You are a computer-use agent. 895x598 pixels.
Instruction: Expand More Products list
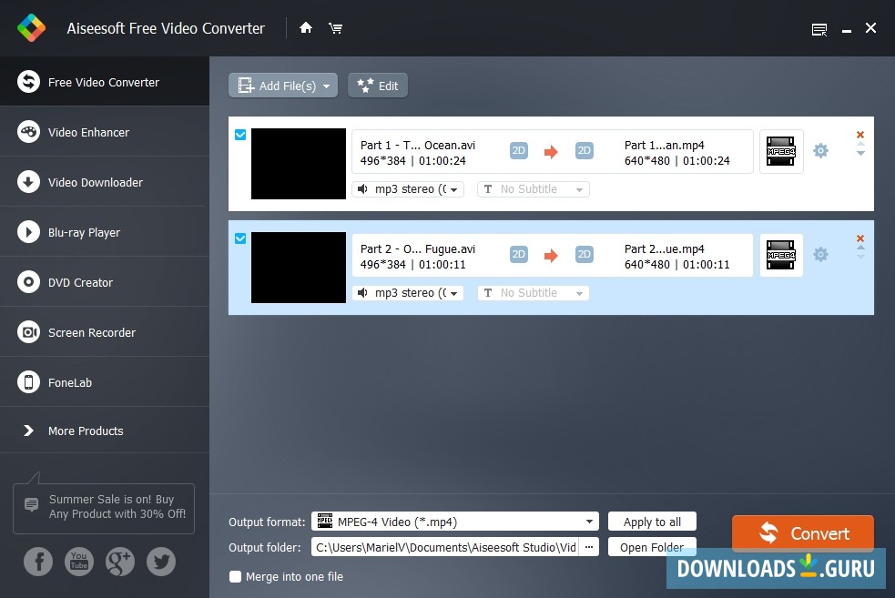point(105,431)
